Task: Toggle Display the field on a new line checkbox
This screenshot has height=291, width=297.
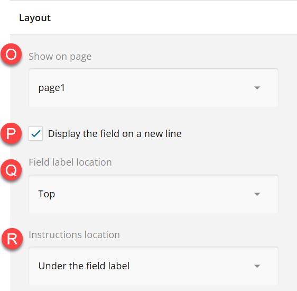Action: 35,134
